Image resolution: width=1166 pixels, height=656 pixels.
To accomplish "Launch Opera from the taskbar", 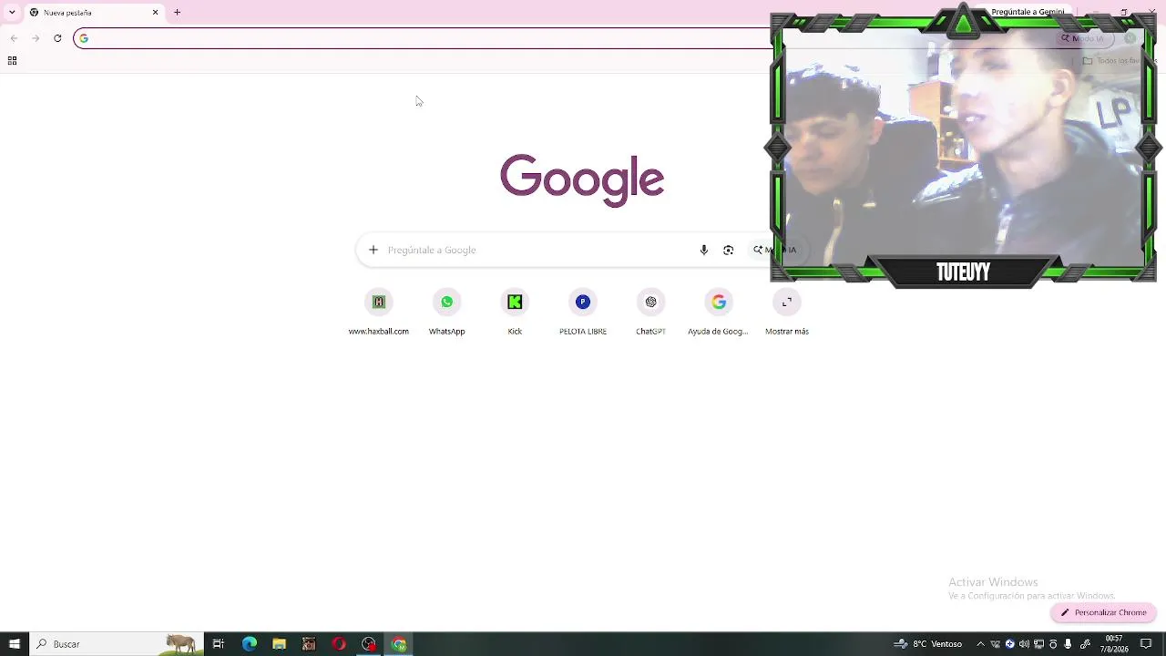I will pos(339,644).
